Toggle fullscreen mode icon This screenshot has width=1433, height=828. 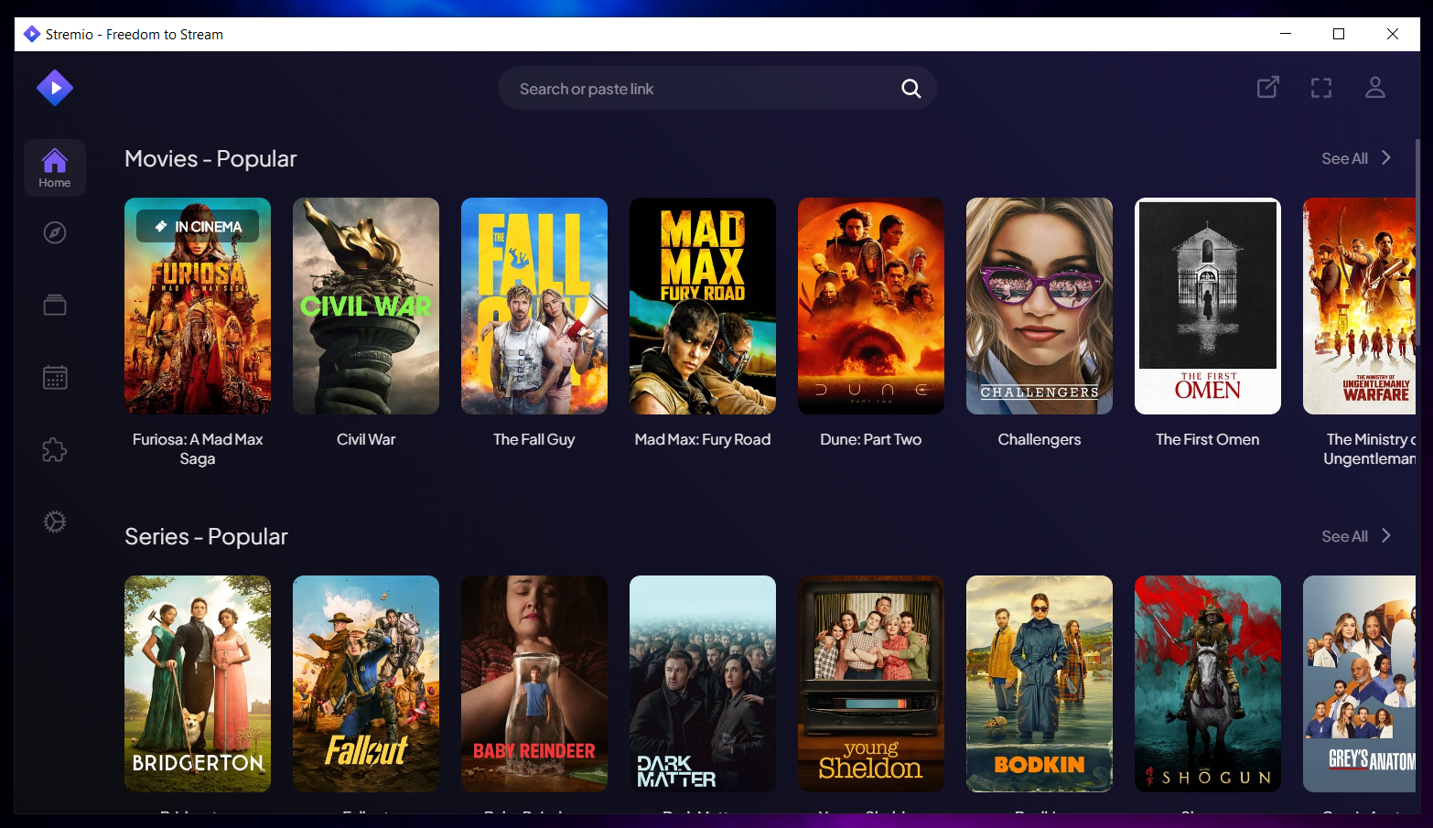pyautogui.click(x=1321, y=88)
